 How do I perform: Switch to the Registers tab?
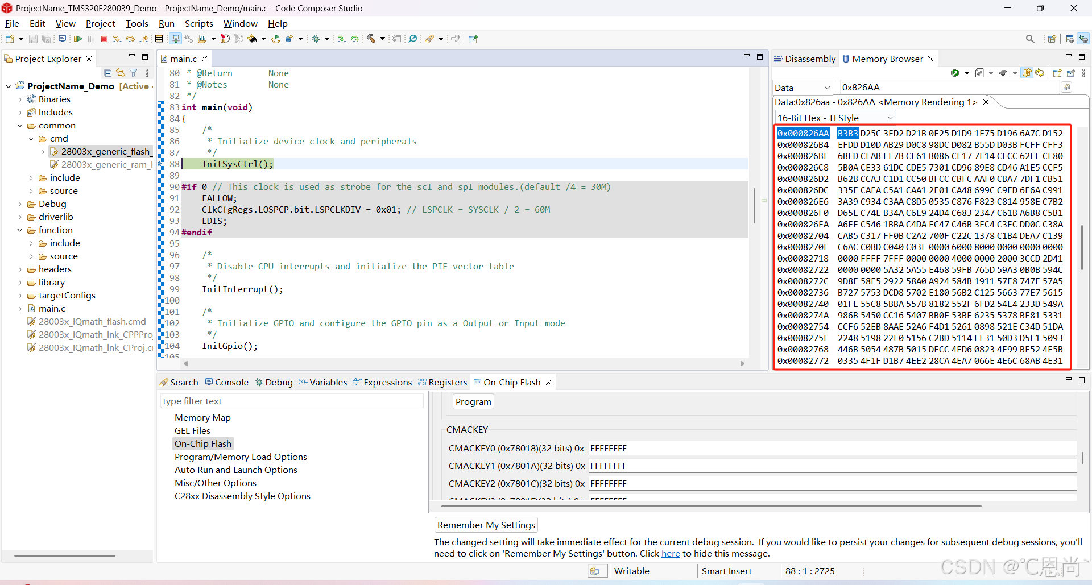pos(442,382)
